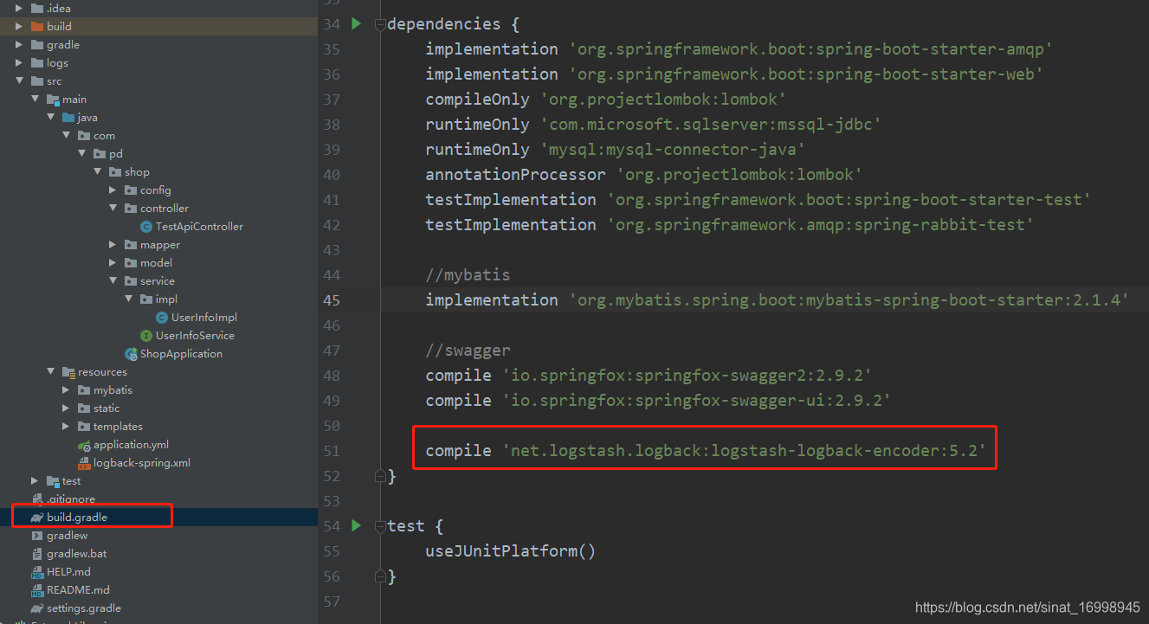Open HELP.md file
Screen dimensions: 1149x624
pos(68,571)
